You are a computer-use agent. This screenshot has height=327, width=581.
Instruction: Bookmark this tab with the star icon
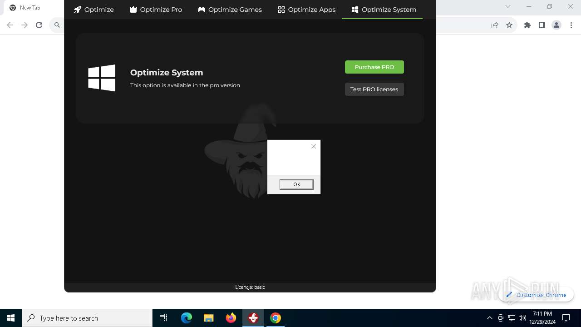pyautogui.click(x=509, y=25)
